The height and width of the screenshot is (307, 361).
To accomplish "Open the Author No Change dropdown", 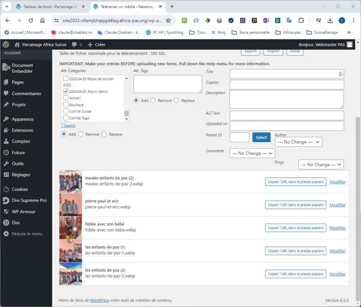I will 298,142.
